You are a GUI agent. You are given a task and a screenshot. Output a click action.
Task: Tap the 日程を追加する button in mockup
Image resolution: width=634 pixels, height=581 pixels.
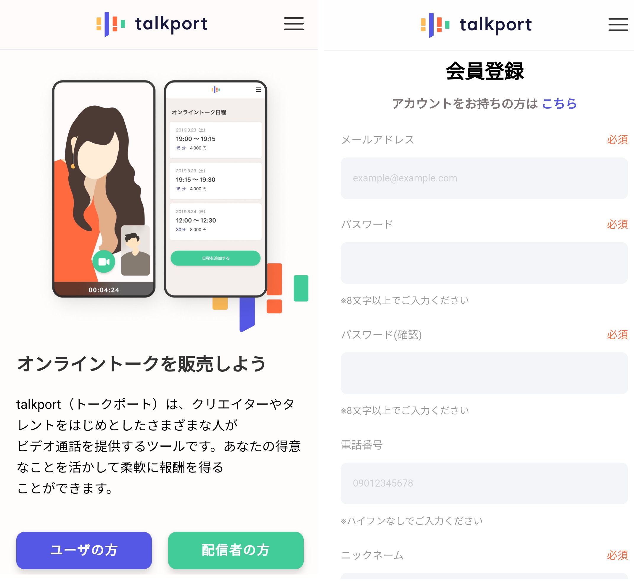(x=215, y=258)
